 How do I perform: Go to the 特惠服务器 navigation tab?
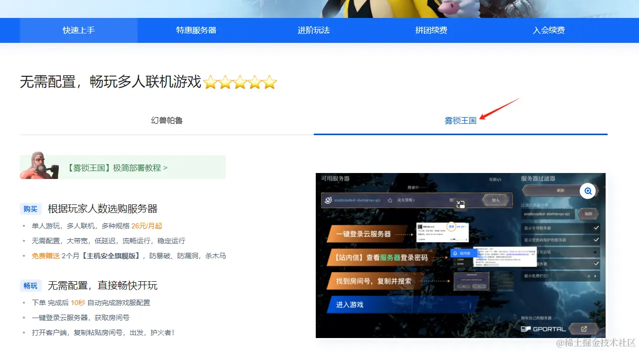tap(196, 30)
